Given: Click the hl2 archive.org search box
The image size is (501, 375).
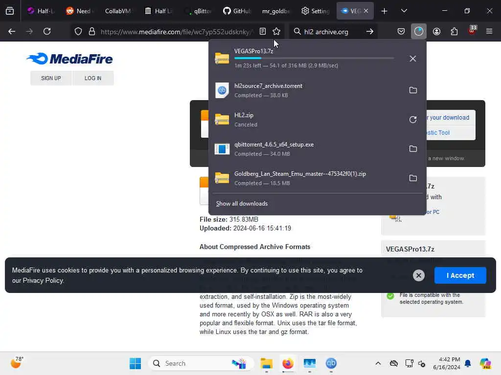Looking at the screenshot, I should click(326, 32).
